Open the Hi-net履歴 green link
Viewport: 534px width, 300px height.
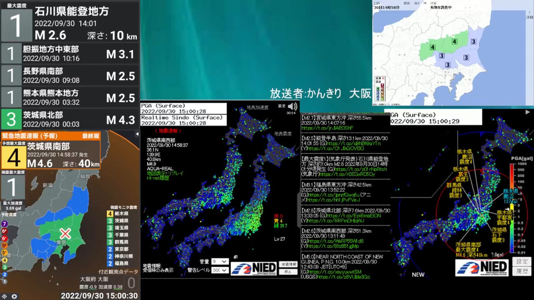click(x=157, y=178)
